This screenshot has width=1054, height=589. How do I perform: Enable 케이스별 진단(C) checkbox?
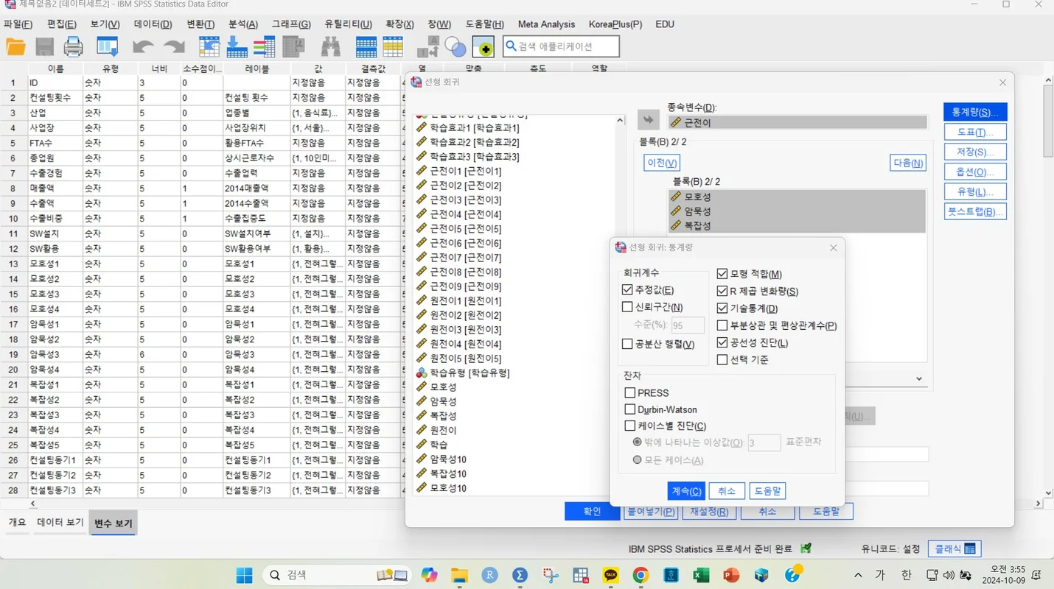point(630,426)
